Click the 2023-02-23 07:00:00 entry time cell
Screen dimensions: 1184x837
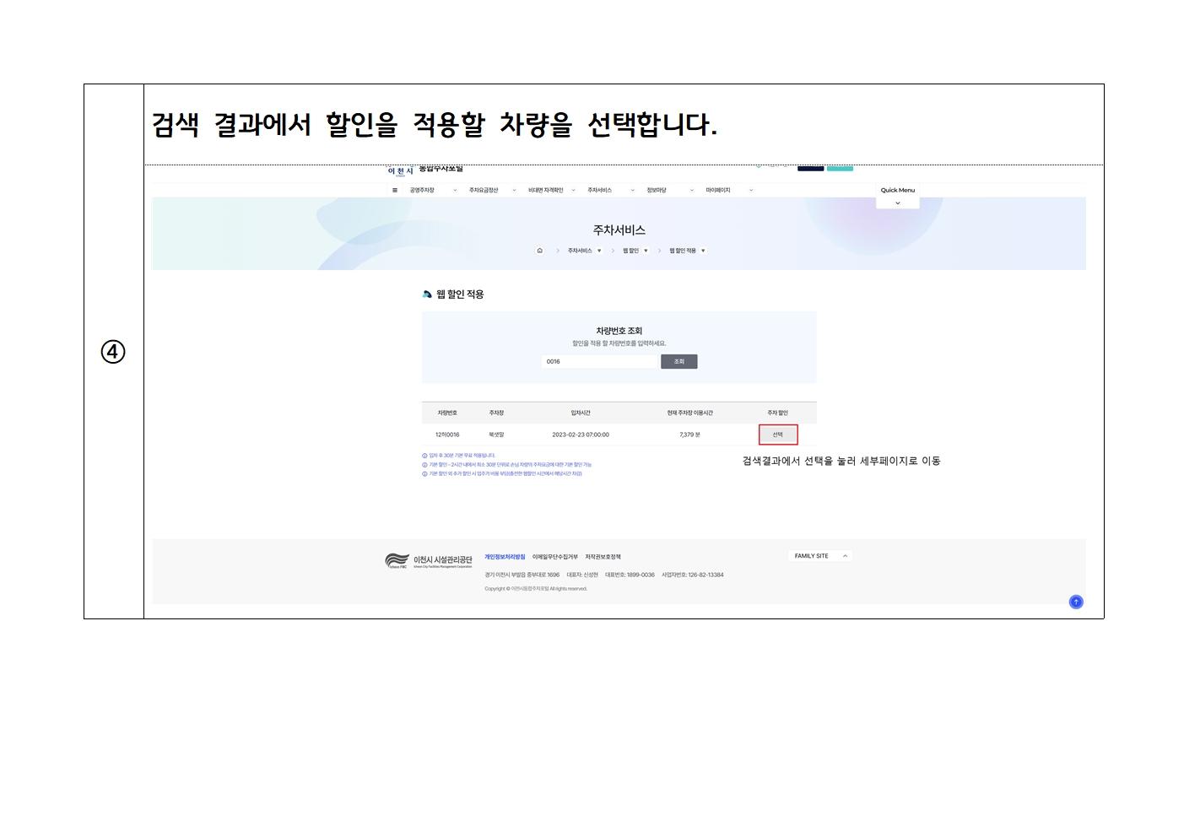click(x=581, y=435)
